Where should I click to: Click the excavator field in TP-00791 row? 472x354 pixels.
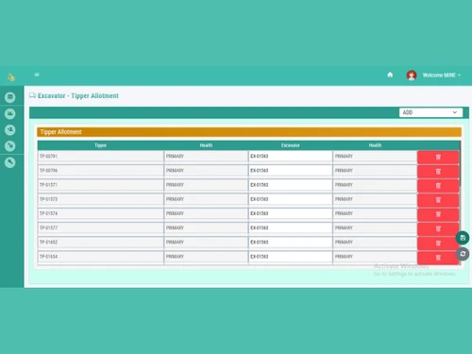point(291,157)
